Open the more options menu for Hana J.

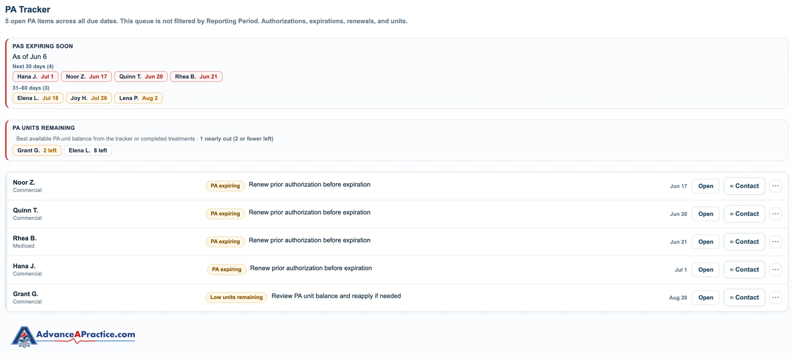tap(776, 270)
